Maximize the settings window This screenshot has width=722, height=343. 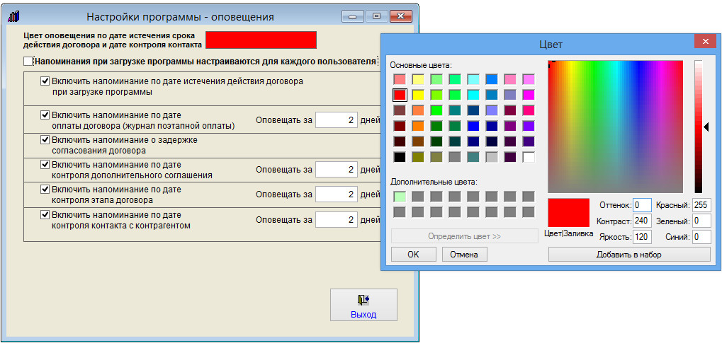coord(377,16)
